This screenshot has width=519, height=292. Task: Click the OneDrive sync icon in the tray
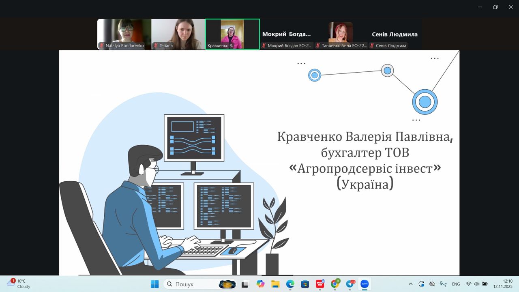click(421, 284)
